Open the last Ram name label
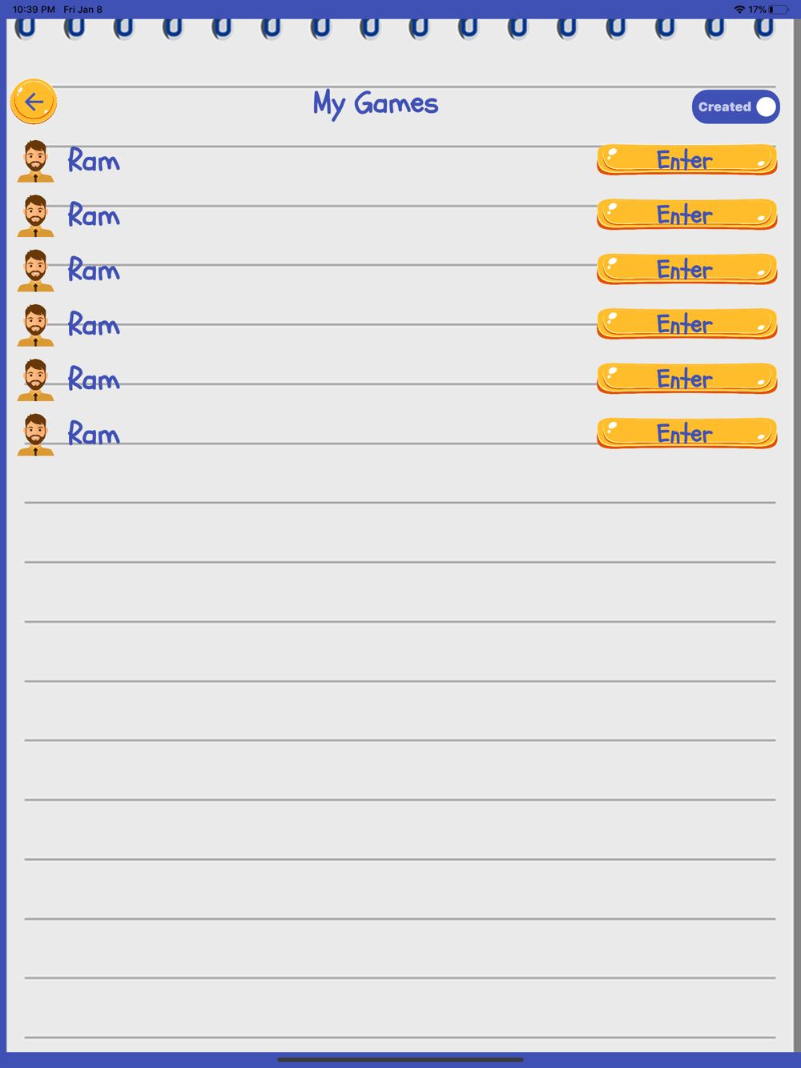Viewport: 801px width, 1068px height. coord(94,434)
